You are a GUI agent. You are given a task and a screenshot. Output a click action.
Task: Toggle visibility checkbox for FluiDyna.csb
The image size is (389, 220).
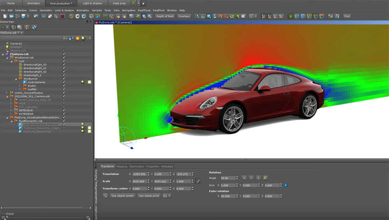(x=64, y=54)
